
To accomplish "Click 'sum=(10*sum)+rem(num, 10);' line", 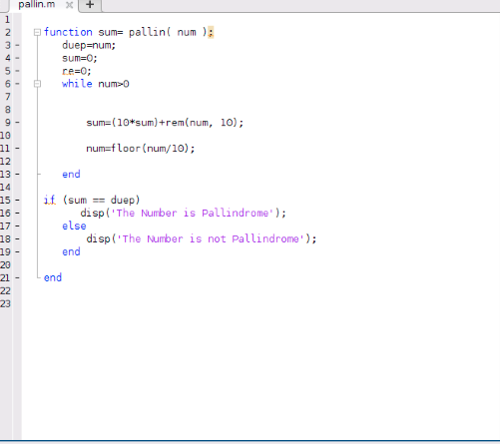I will 165,123.
